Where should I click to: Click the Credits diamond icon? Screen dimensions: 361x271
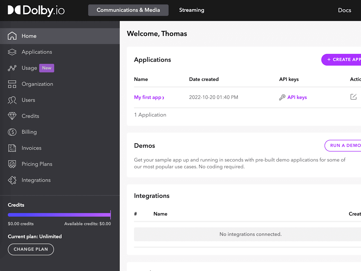(x=12, y=116)
